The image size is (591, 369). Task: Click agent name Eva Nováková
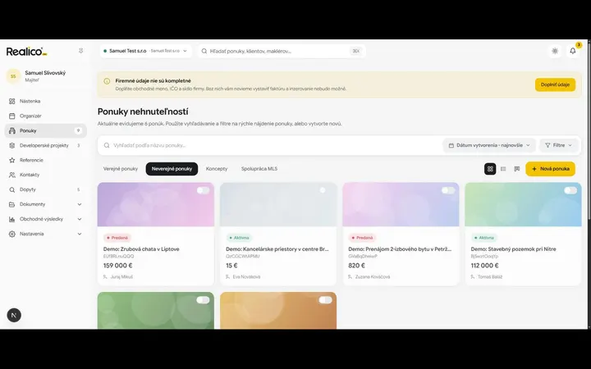coord(246,277)
